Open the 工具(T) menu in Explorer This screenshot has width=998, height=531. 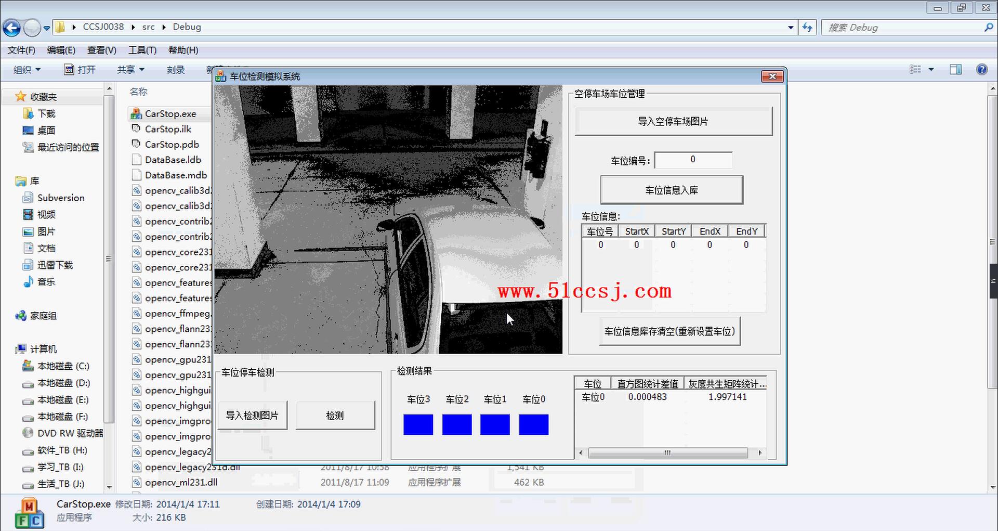[x=142, y=50]
